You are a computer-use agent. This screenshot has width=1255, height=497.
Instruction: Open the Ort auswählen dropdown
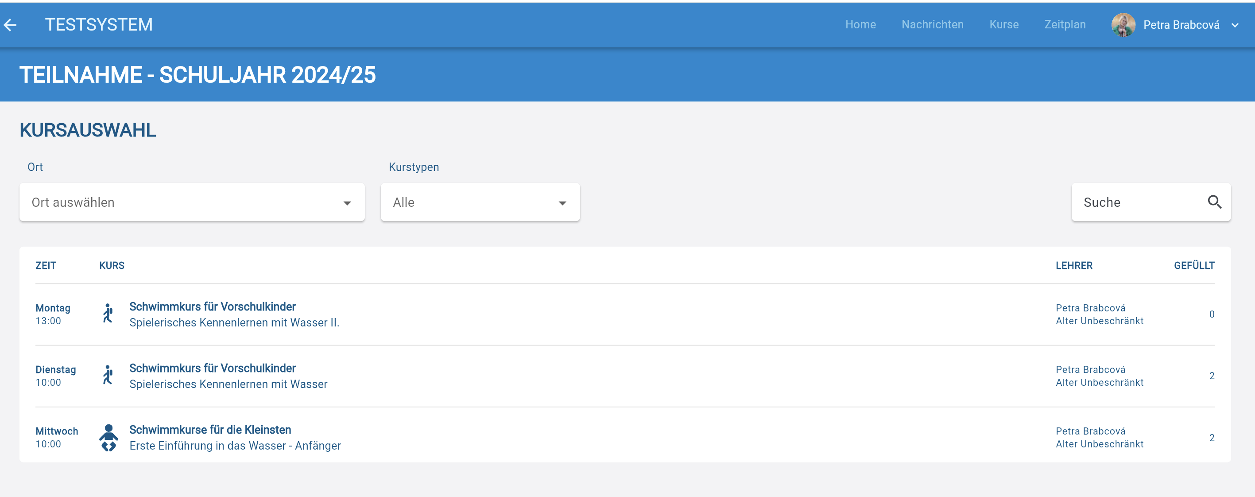pyautogui.click(x=192, y=202)
